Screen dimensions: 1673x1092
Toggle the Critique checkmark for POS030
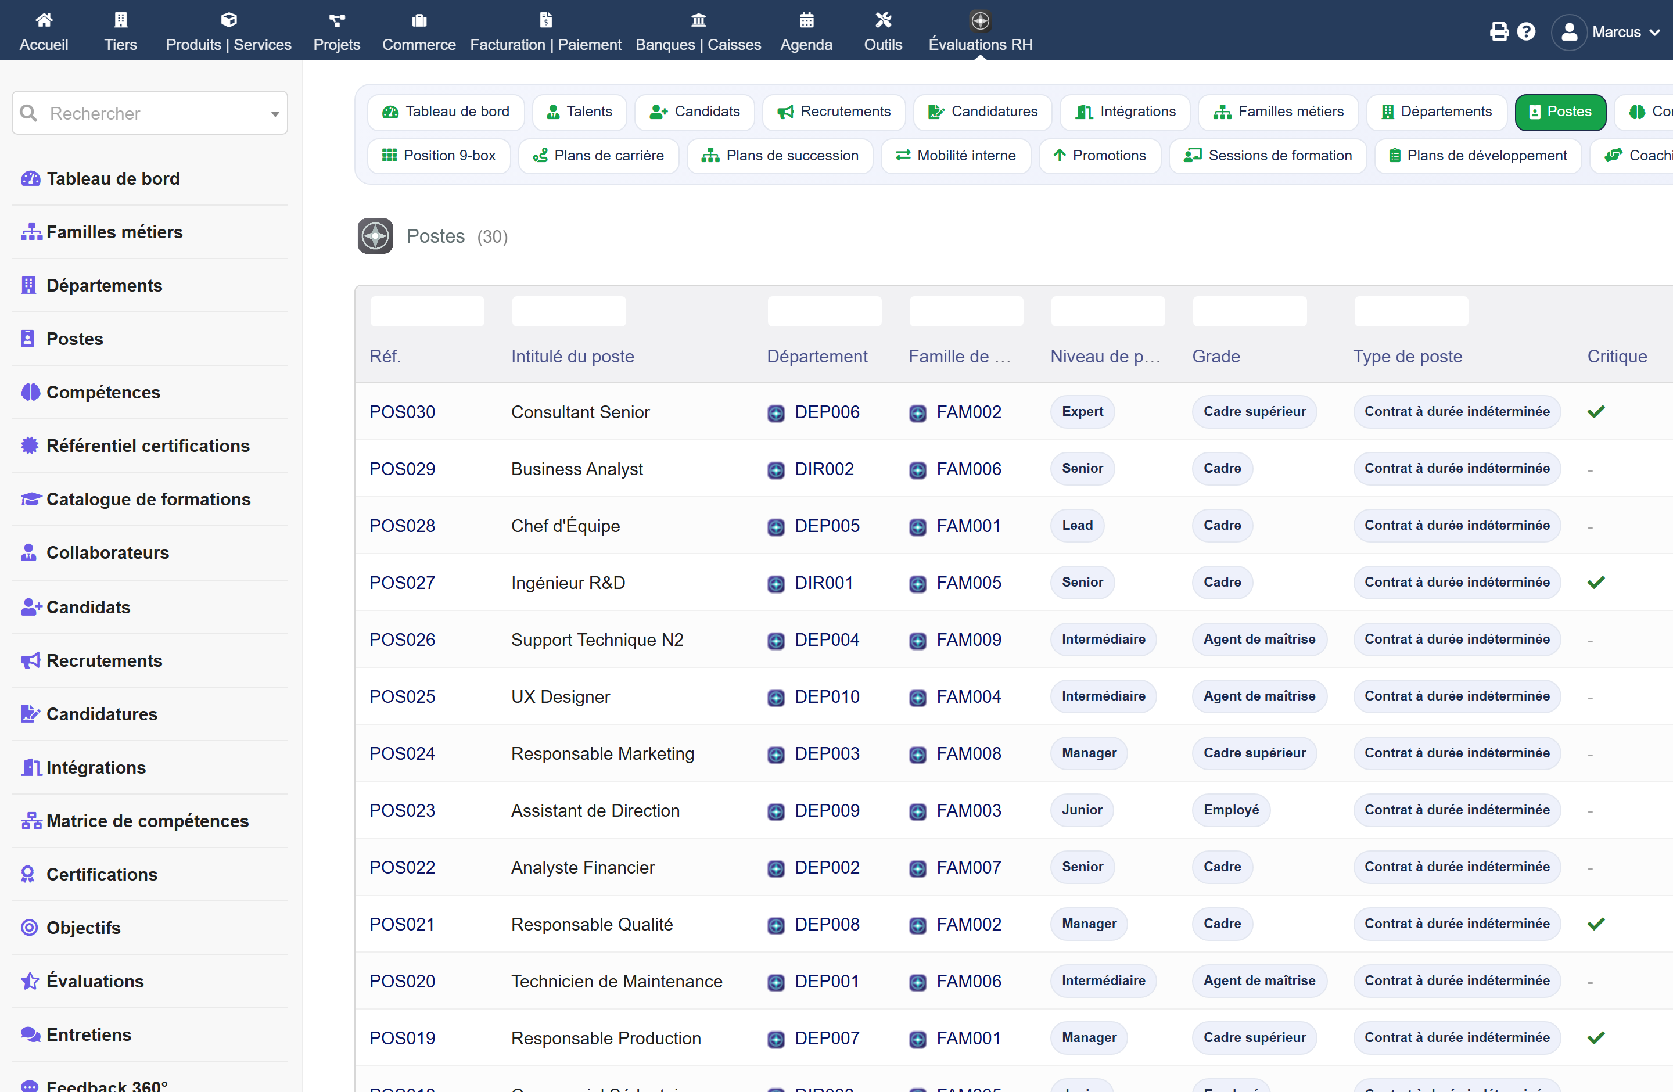click(1596, 412)
